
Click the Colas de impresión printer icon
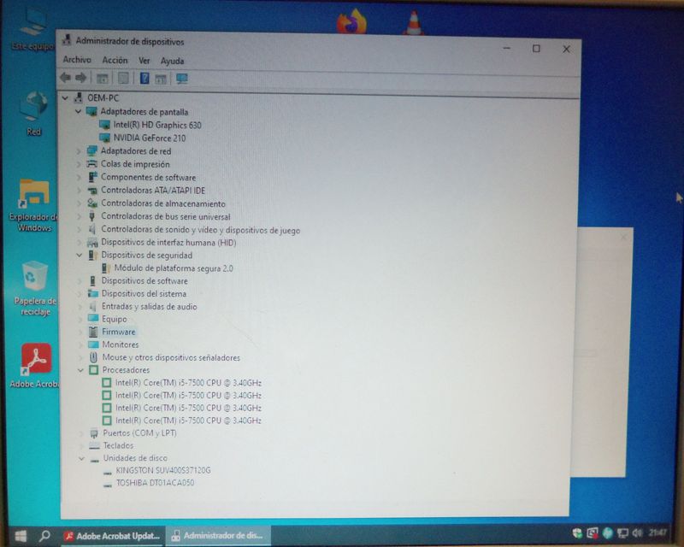click(x=91, y=164)
